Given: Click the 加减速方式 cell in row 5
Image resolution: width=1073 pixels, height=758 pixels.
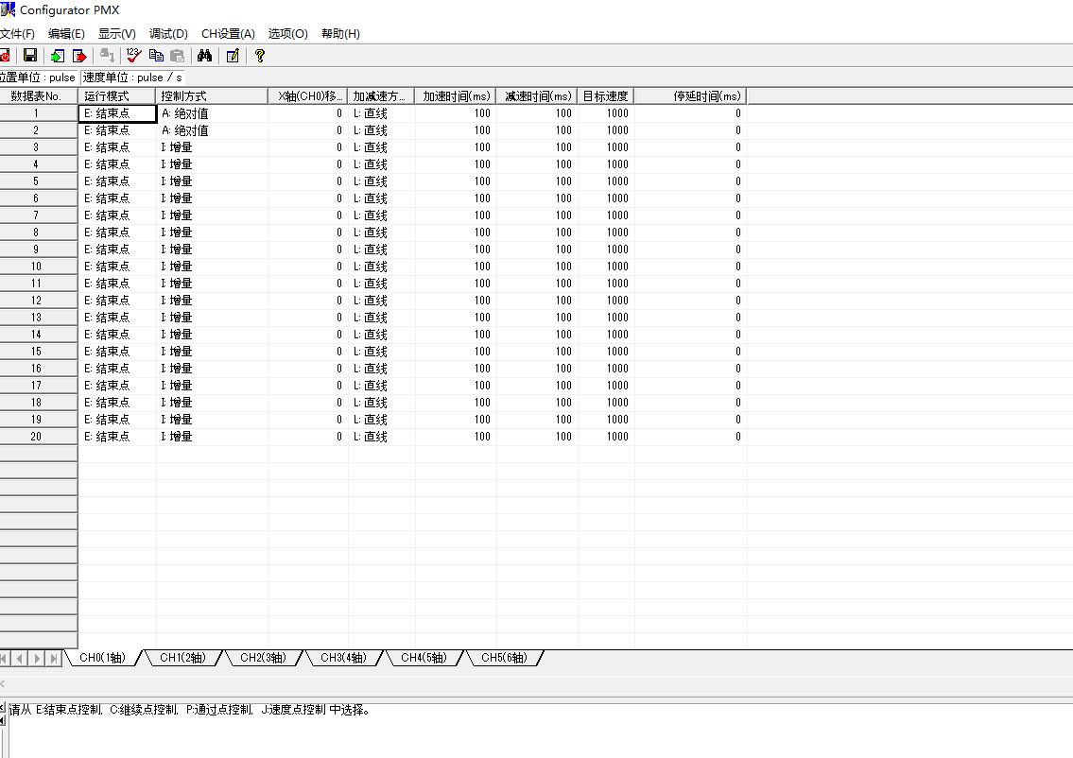Looking at the screenshot, I should point(381,181).
